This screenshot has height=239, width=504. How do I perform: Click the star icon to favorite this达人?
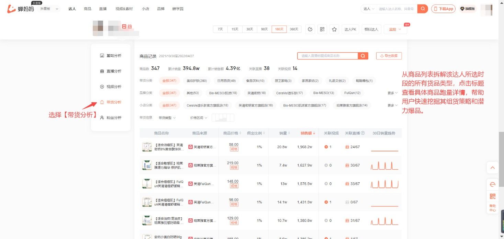click(334, 29)
